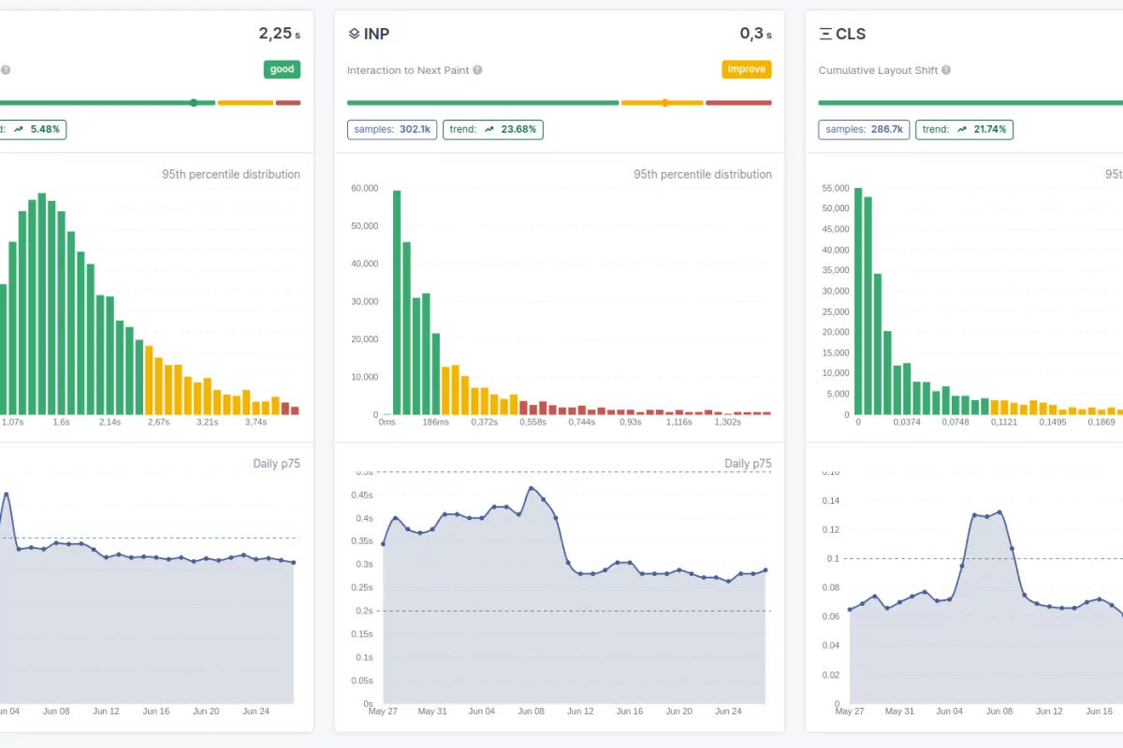Open the samples: 302.1k badge
1123x748 pixels.
coord(391,129)
